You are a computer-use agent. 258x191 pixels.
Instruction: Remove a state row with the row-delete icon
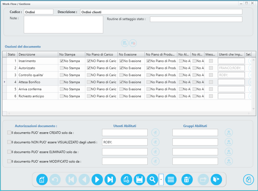click(133, 43)
